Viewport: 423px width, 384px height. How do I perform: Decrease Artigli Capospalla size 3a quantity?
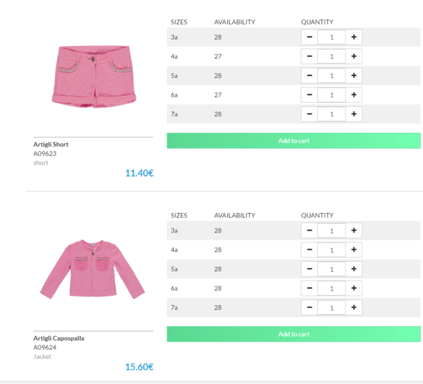309,231
